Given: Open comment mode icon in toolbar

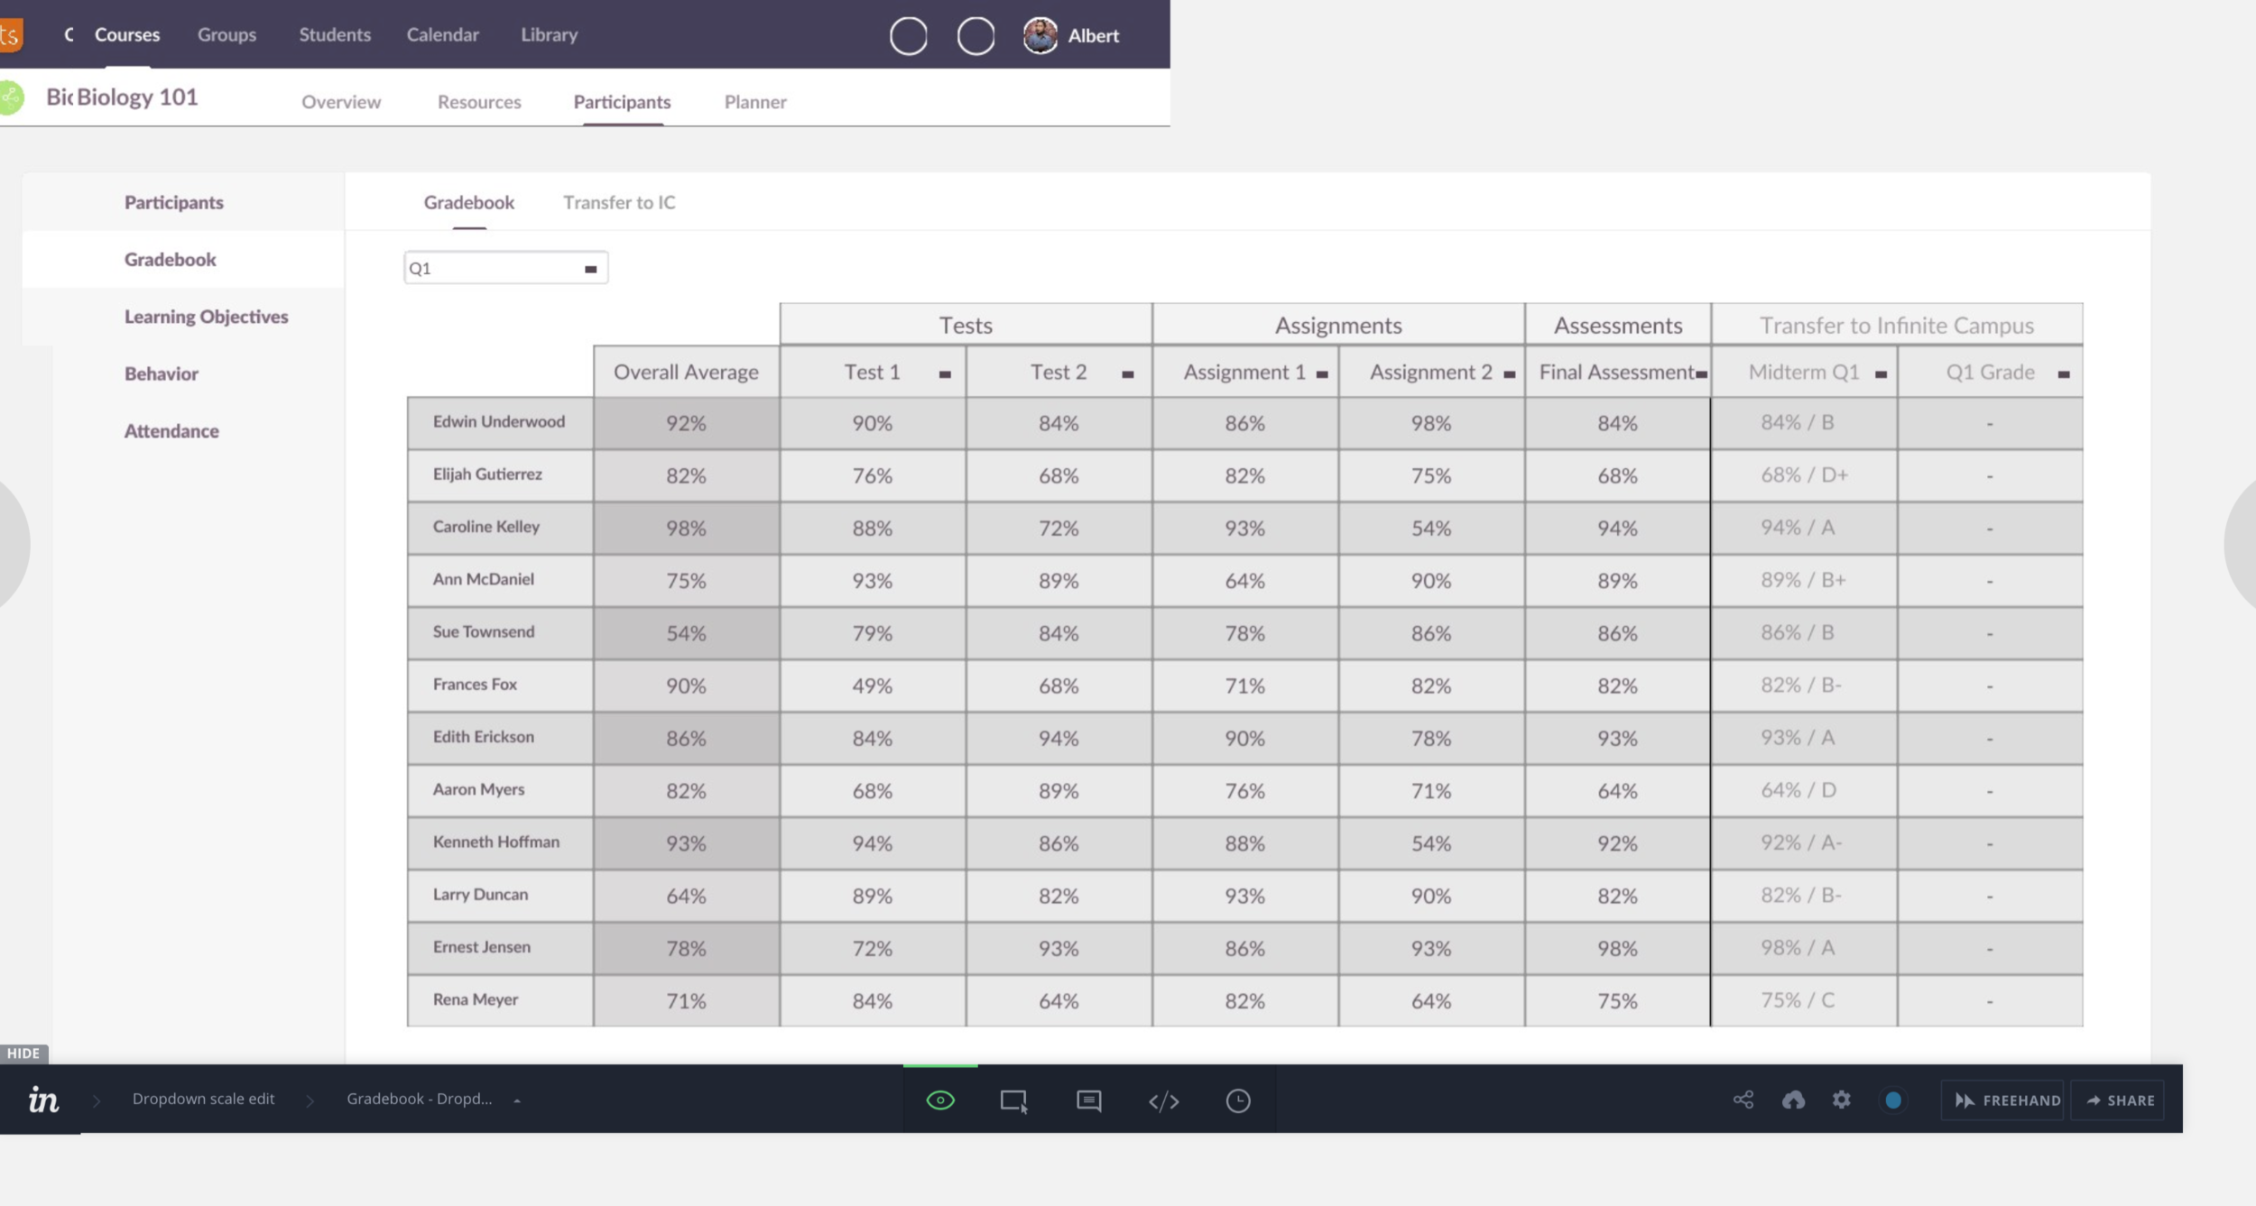Looking at the screenshot, I should [1088, 1100].
